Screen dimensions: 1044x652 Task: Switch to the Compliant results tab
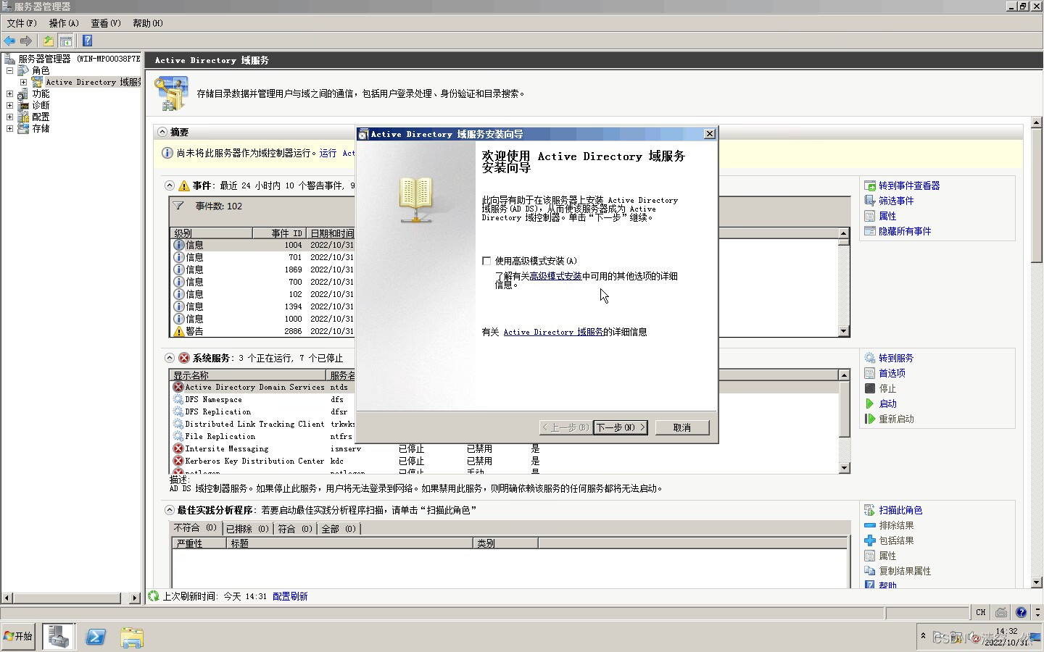click(295, 529)
